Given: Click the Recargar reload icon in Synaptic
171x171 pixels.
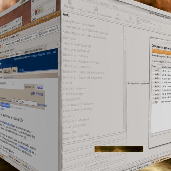Looking at the screenshot, I should tap(69, 2).
